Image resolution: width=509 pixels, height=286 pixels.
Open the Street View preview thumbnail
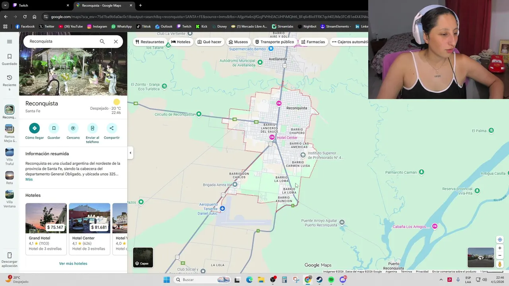481,257
